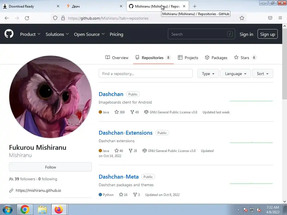Open the Pricing page
Screen dimensions: 287x215
[116, 34]
